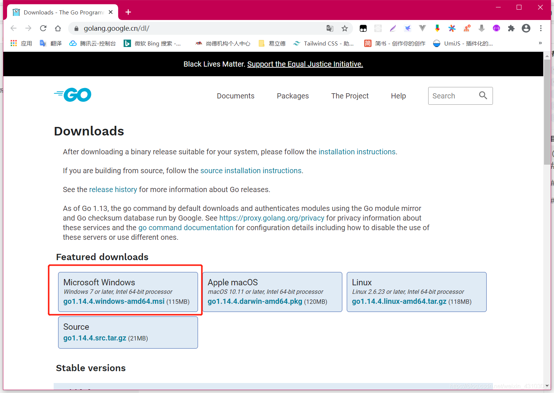Close the Downloads tab
The image size is (554, 393).
coord(111,12)
